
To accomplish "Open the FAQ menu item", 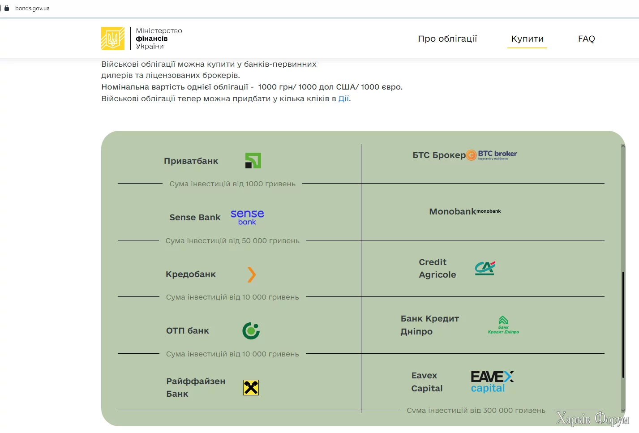I will coord(586,39).
